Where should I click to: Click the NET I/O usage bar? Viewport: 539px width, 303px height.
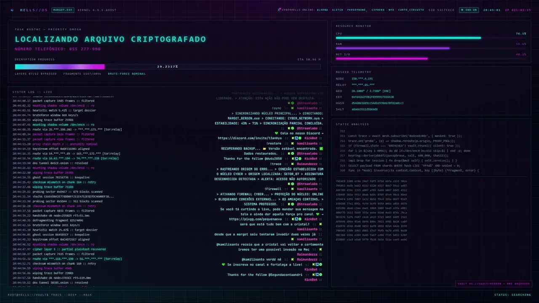click(431, 58)
